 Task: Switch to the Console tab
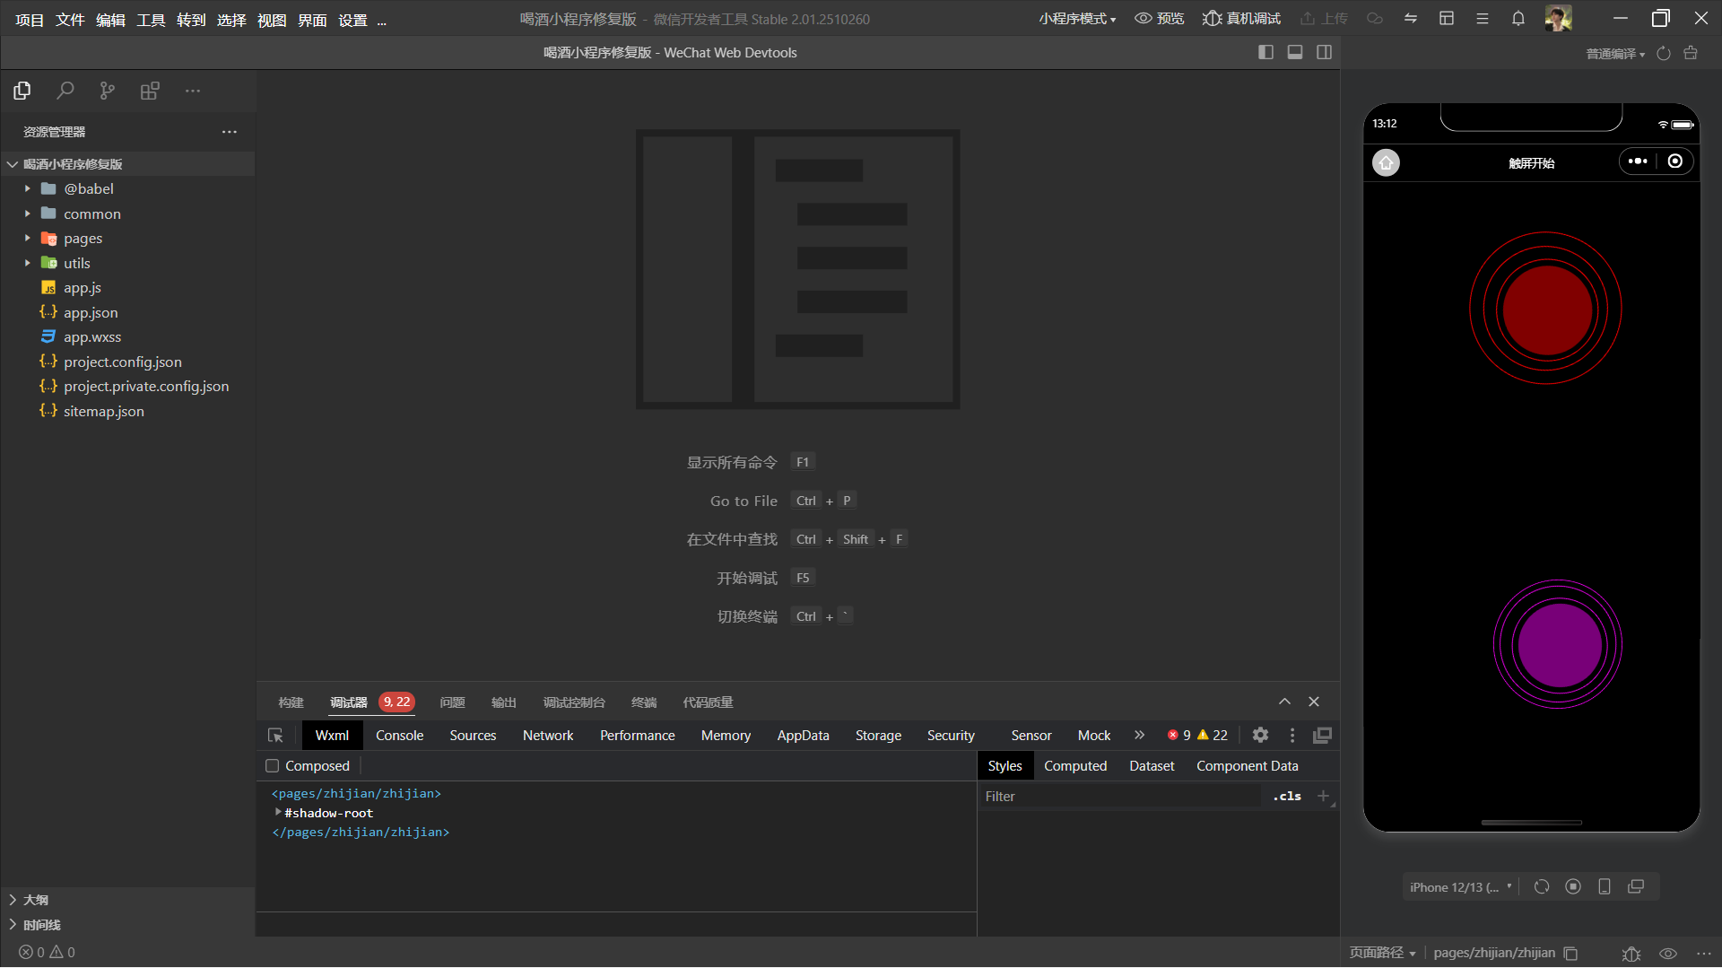point(399,736)
